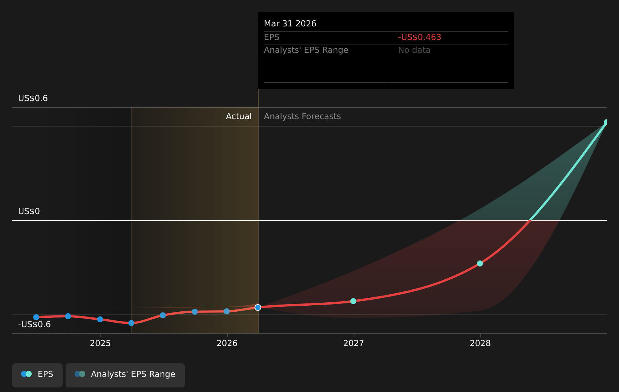
Task: Click the 'Analysts Forecasts' label
Action: point(302,116)
